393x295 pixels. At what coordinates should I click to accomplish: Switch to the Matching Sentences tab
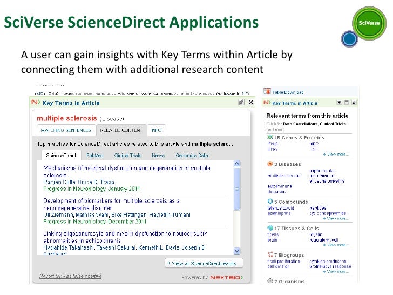pos(66,130)
